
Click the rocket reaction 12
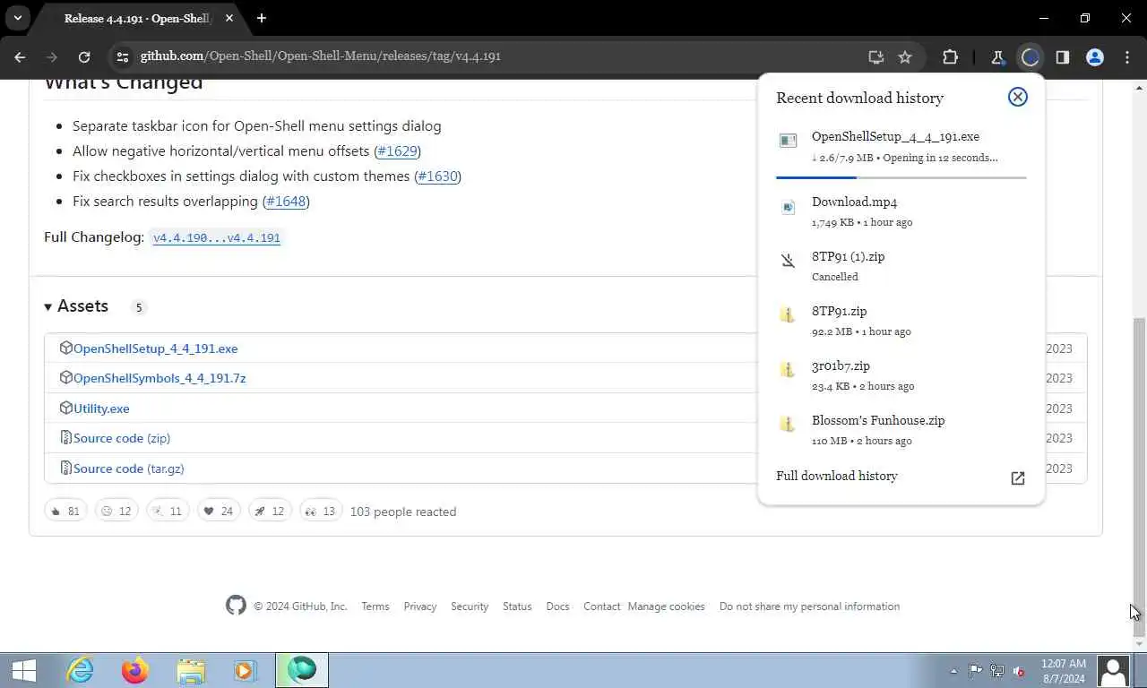click(x=270, y=512)
